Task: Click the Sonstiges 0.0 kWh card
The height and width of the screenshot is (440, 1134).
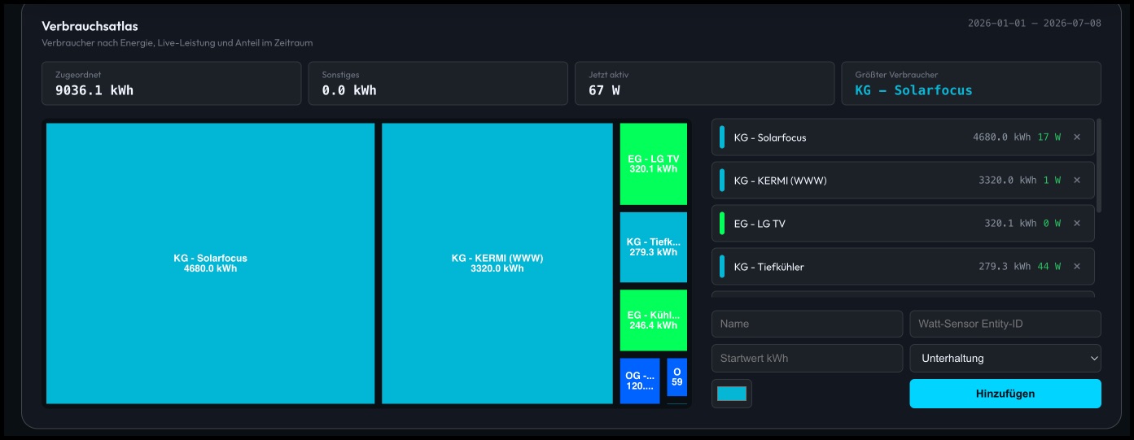Action: [x=438, y=84]
